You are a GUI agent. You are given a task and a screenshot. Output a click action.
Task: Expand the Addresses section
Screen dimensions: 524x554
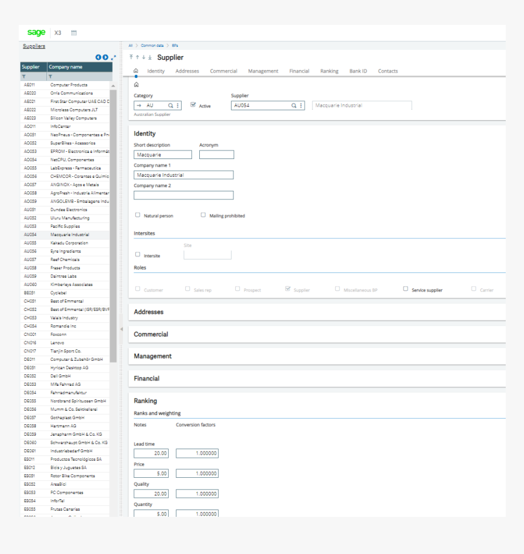tap(149, 312)
